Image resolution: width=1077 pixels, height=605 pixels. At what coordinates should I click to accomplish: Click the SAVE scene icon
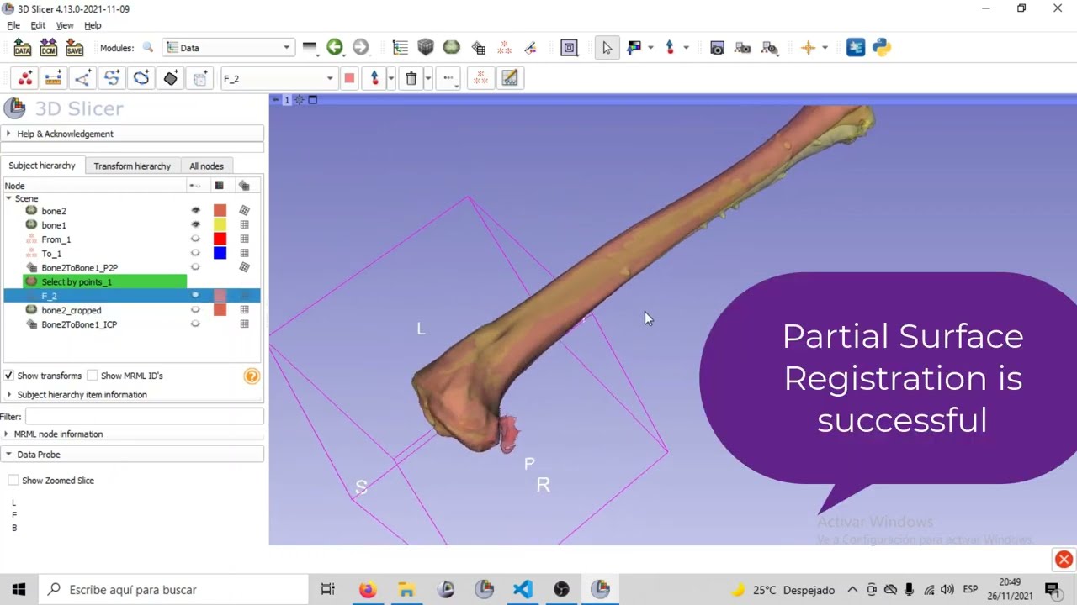coord(74,48)
